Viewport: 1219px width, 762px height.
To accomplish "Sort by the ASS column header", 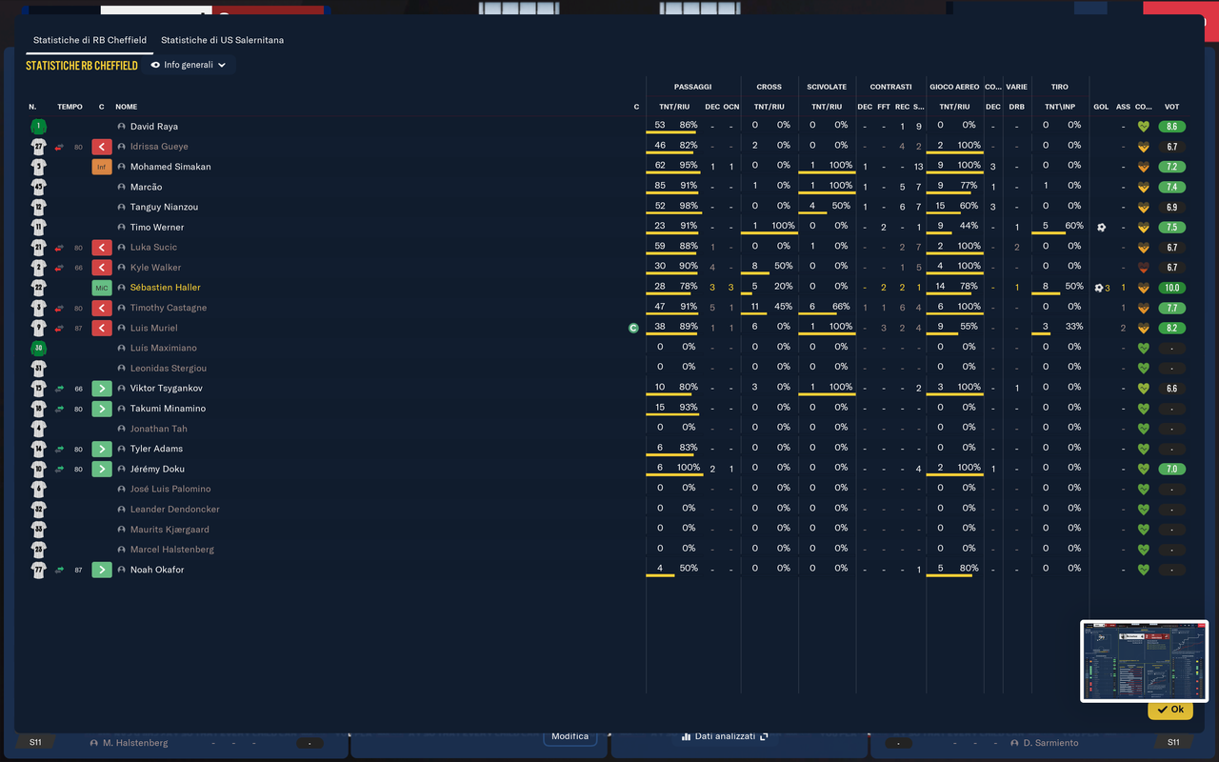I will (x=1124, y=107).
